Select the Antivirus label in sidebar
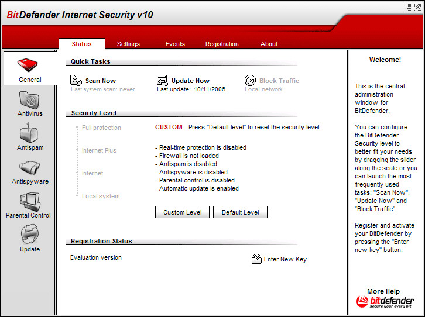The height and width of the screenshot is (317, 425). (x=30, y=113)
